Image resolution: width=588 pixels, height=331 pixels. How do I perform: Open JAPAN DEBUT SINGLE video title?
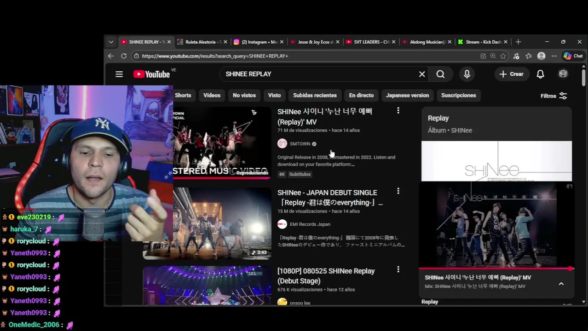pyautogui.click(x=330, y=197)
